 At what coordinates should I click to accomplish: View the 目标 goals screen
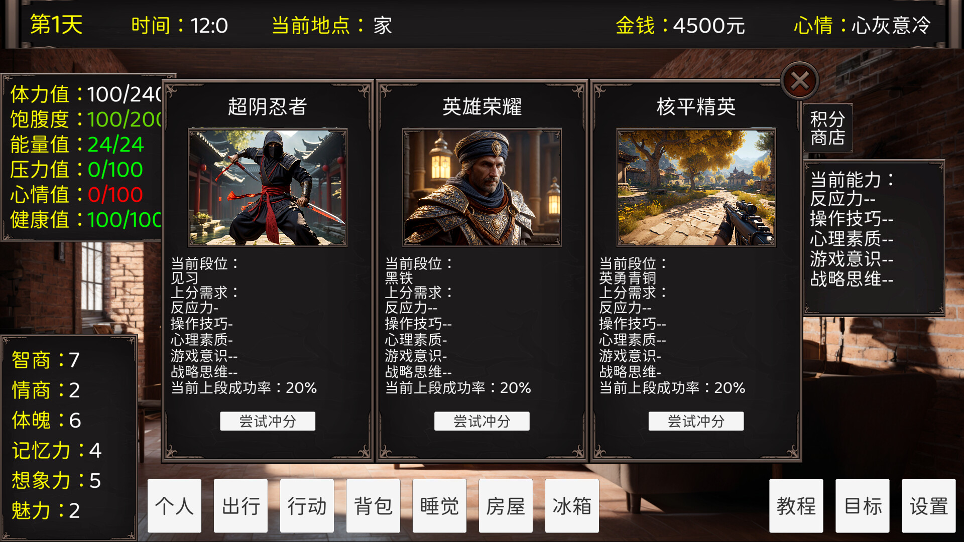863,506
